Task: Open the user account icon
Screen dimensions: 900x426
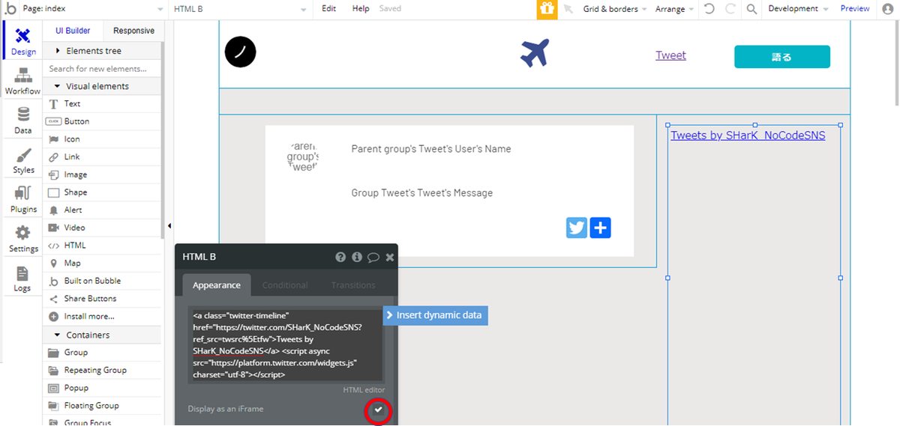Action: pos(889,9)
